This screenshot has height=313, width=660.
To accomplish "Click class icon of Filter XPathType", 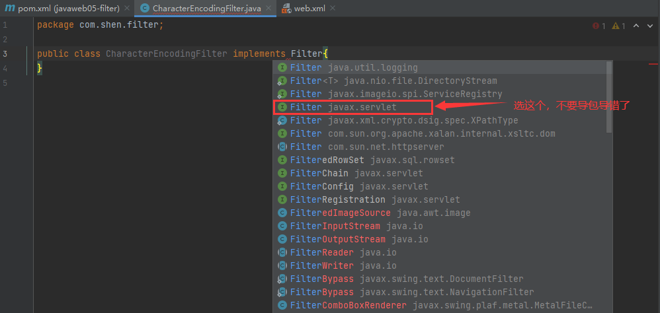I will pyautogui.click(x=282, y=121).
